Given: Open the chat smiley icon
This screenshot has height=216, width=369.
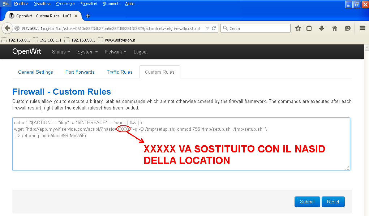Looking at the screenshot, I should pos(348,29).
